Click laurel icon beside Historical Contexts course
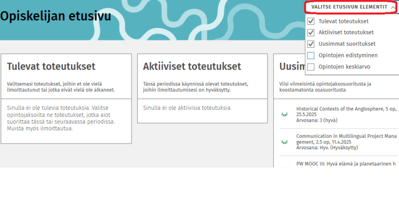 284,114
